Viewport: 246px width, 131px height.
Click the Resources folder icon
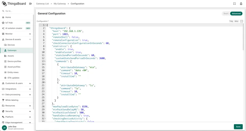[x=3, y=106]
